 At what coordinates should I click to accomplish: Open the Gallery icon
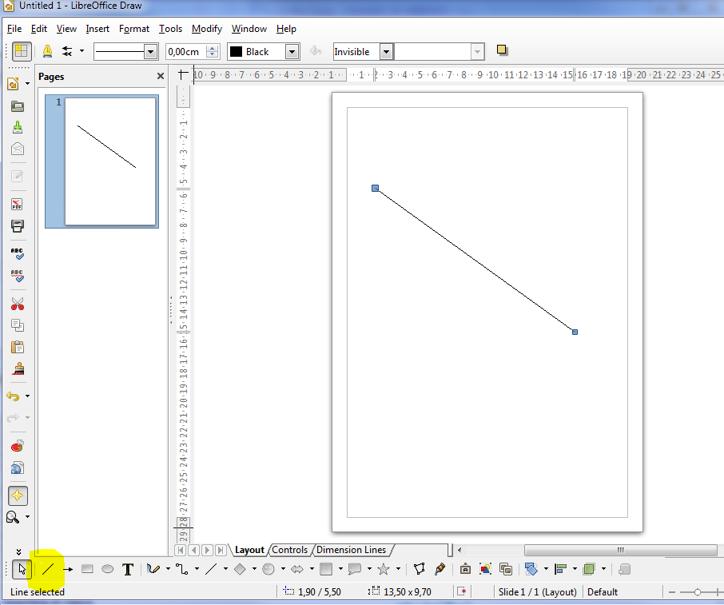(x=506, y=569)
